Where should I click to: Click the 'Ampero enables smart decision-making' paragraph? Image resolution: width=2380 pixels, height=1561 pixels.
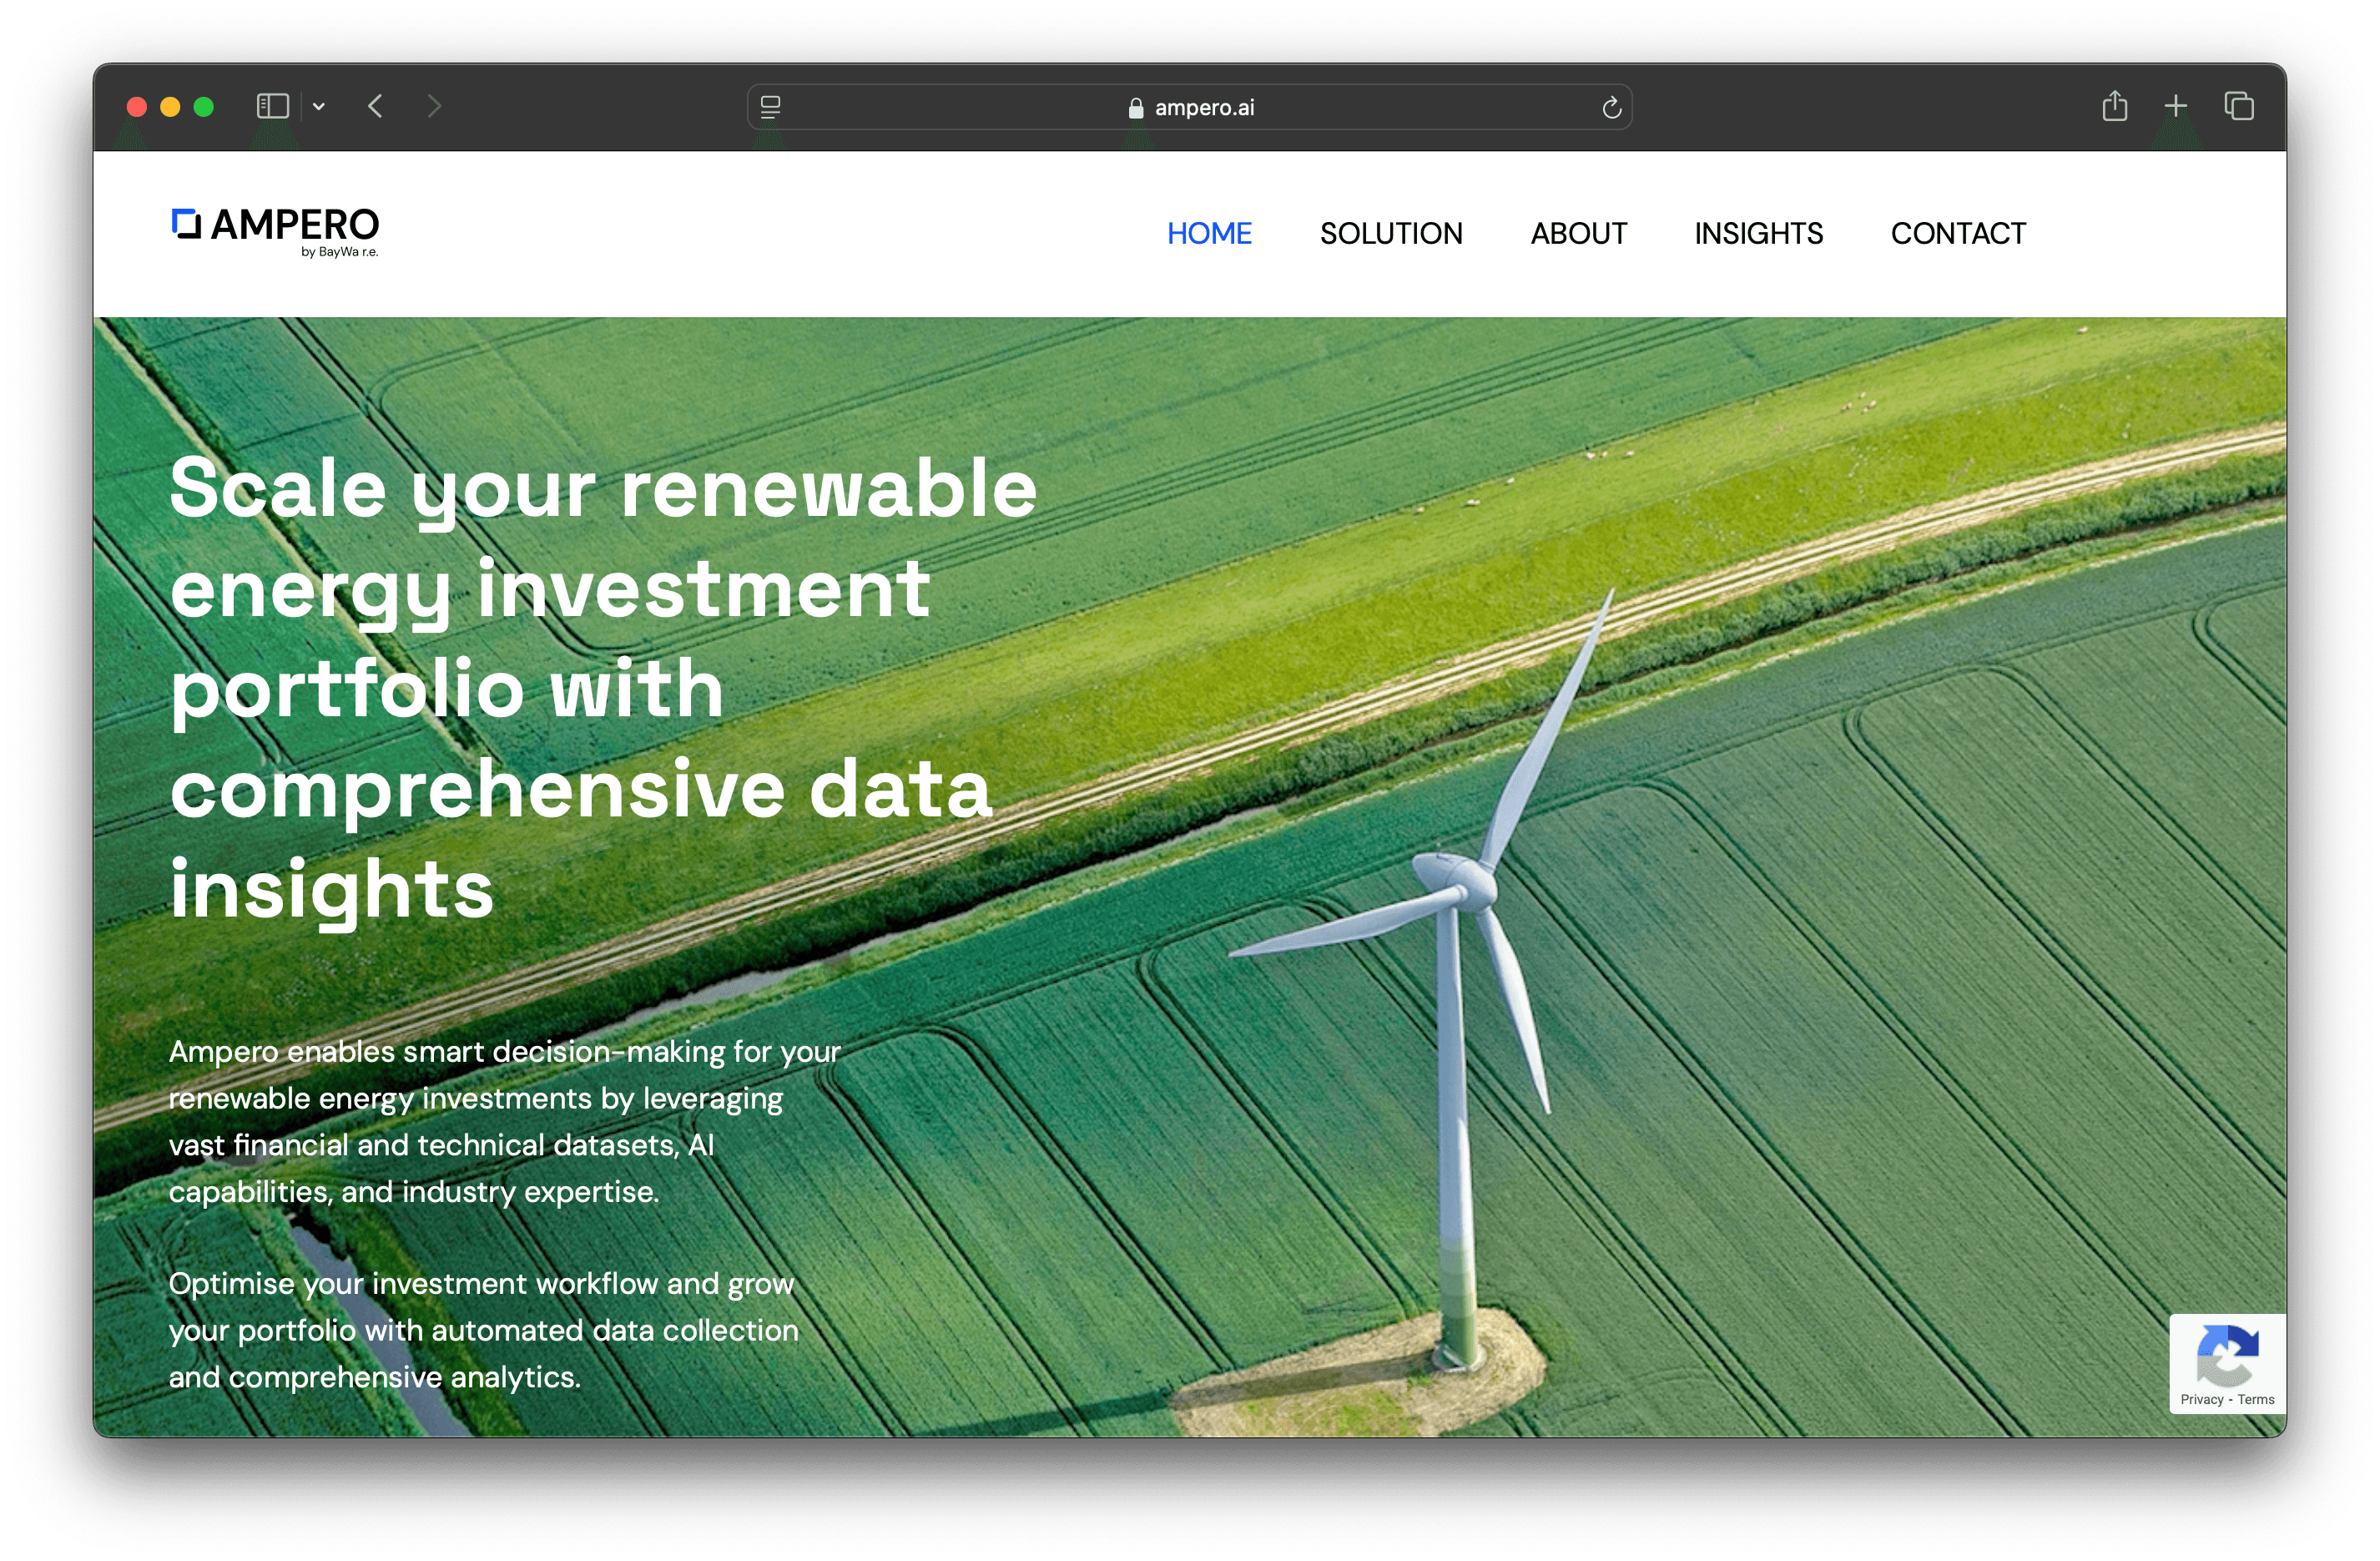tap(505, 1121)
